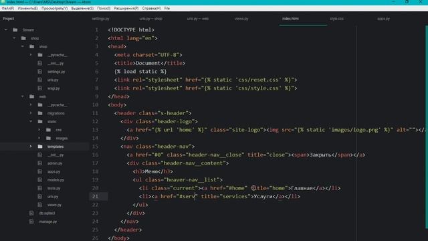The height and width of the screenshot is (241, 428).
Task: Click the views.py file icon in tree
Action: click(x=40, y=205)
